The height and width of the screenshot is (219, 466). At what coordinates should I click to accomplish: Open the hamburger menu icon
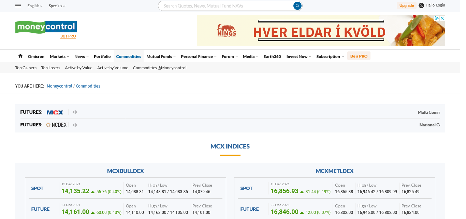tap(18, 6)
